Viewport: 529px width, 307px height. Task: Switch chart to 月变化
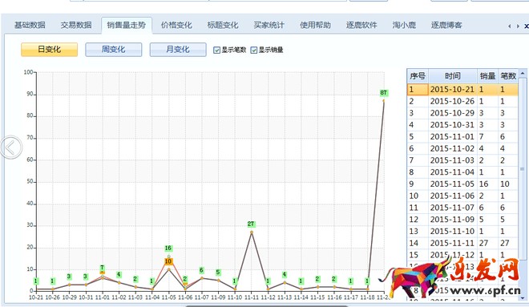coord(178,50)
